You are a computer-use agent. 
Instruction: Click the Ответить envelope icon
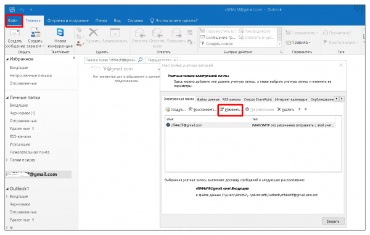140,33
